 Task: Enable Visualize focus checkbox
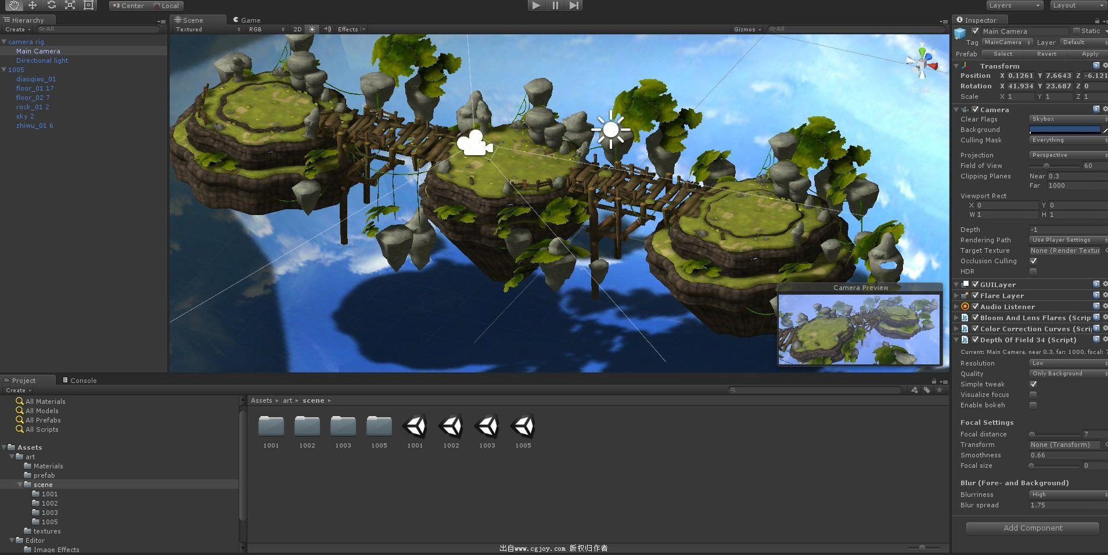[x=1033, y=395]
